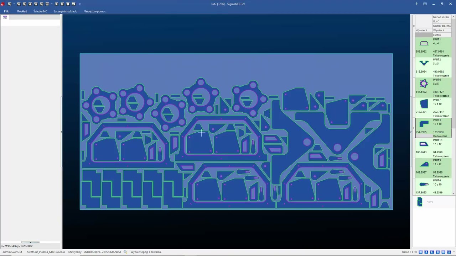The image size is (456, 256).
Task: Click the small panel icon in left sidebar
Action: click(5, 17)
